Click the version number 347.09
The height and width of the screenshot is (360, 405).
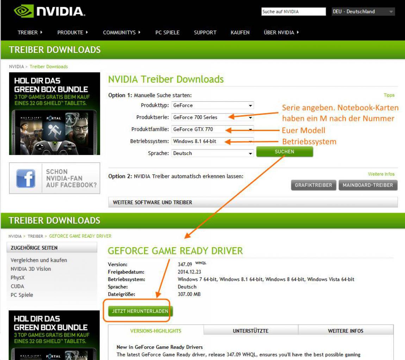tap(185, 265)
